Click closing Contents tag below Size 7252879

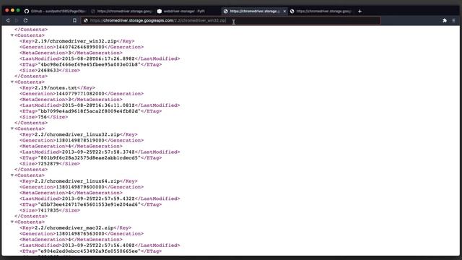[31, 170]
